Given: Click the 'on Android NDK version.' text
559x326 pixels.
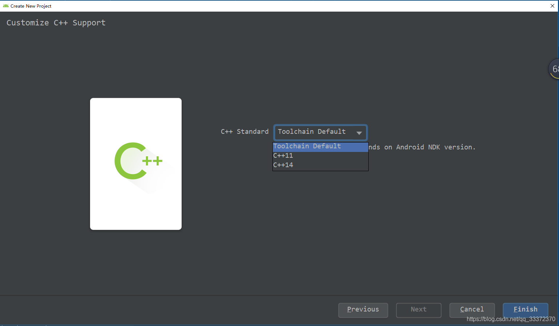Looking at the screenshot, I should tap(430, 147).
